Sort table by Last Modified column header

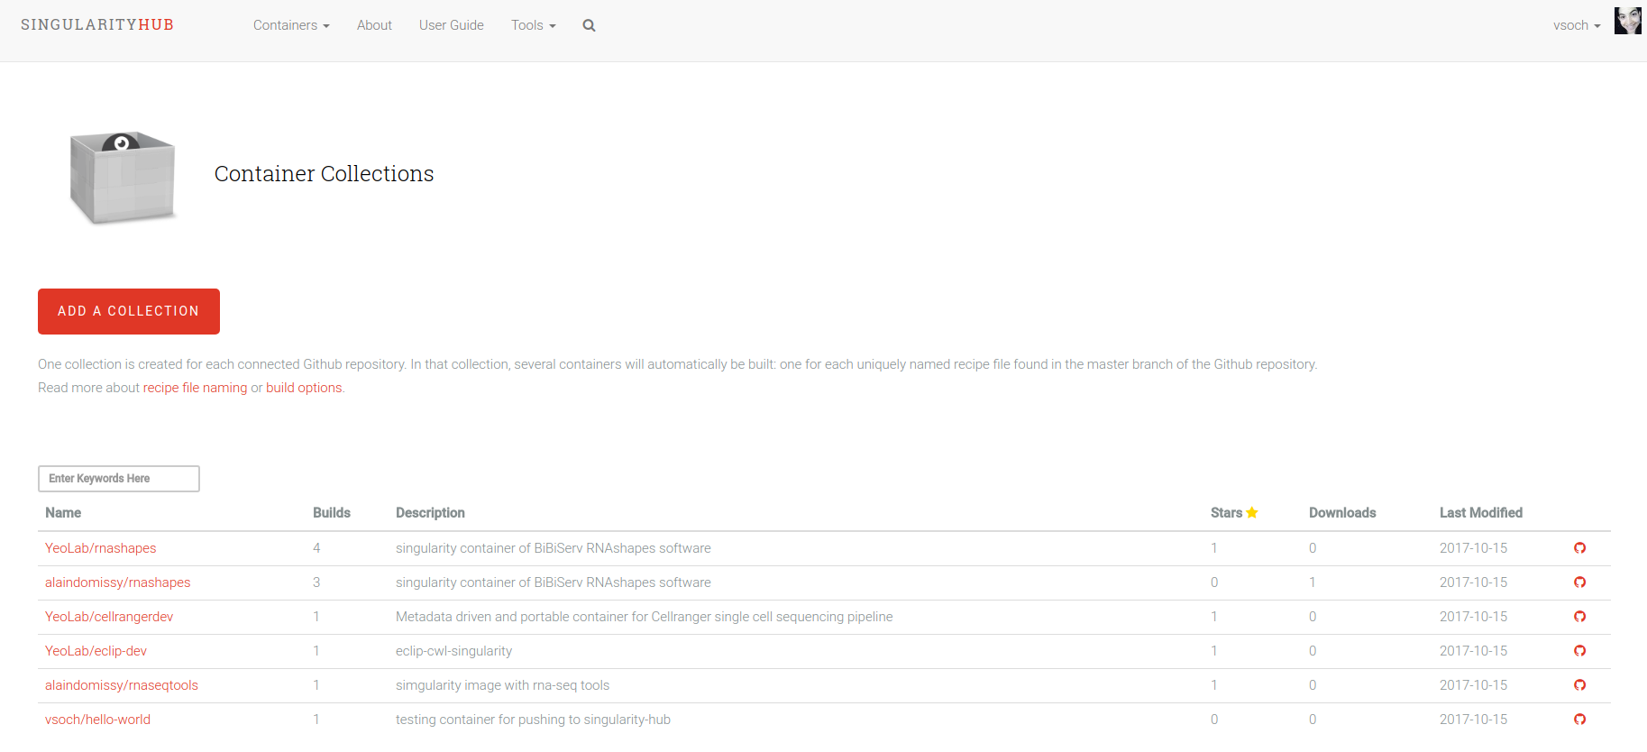click(1481, 512)
